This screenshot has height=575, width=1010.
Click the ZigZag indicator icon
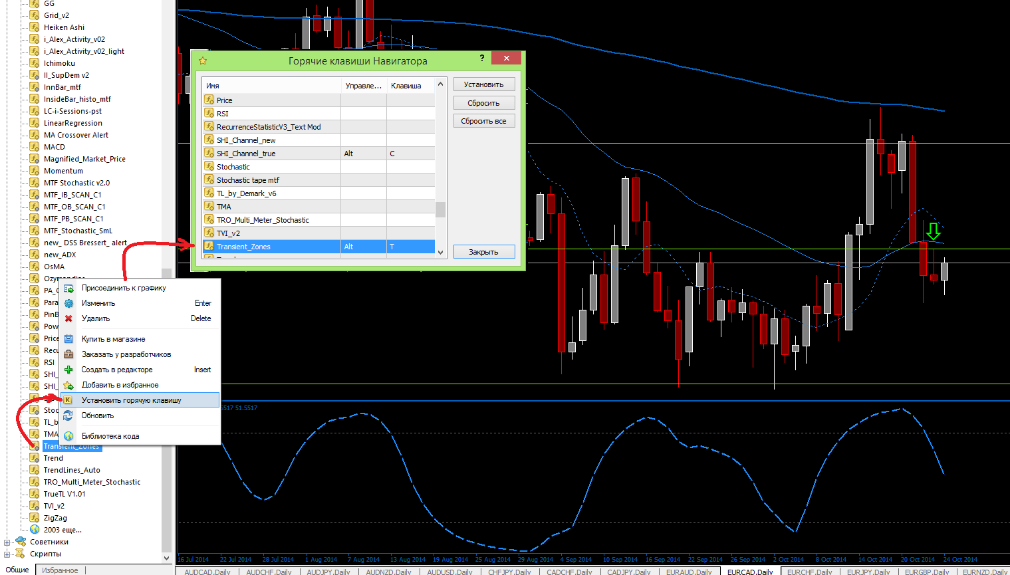[x=35, y=518]
